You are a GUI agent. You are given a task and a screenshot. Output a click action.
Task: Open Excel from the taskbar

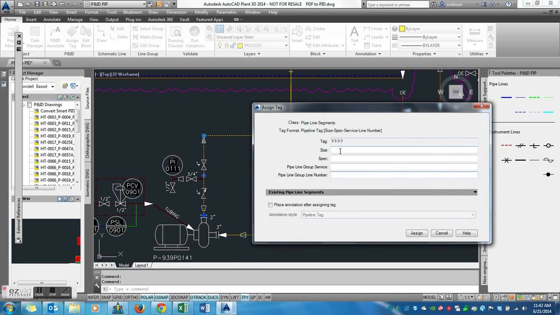(x=183, y=308)
